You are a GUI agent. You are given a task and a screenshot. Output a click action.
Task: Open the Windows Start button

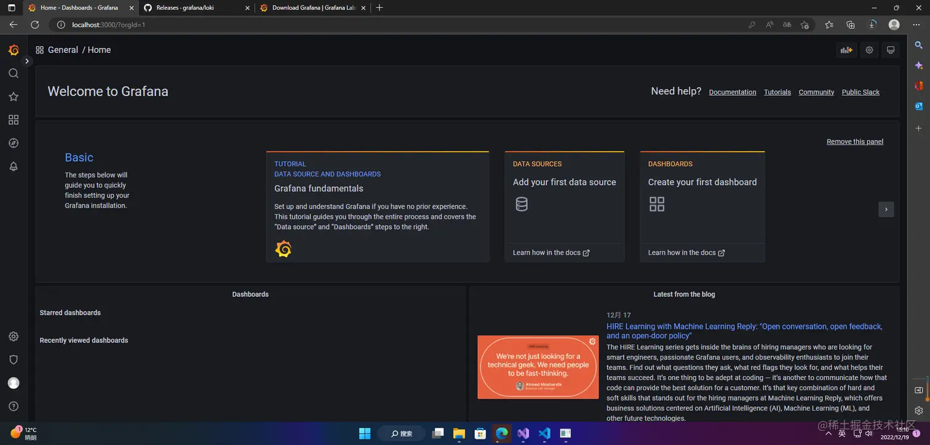365,433
